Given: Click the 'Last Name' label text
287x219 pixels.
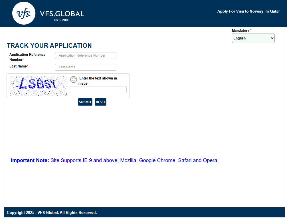Looking at the screenshot, I should click(x=18, y=66).
